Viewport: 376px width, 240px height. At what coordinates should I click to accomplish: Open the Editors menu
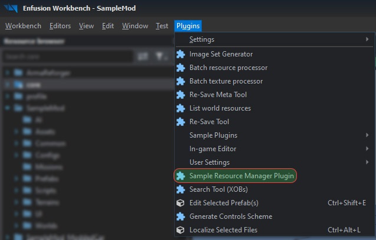click(x=60, y=26)
